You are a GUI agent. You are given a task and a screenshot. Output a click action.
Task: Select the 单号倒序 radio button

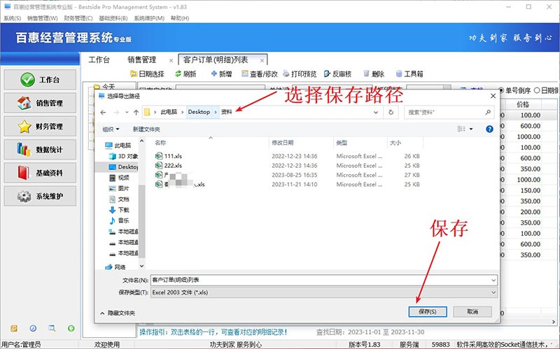(501, 91)
